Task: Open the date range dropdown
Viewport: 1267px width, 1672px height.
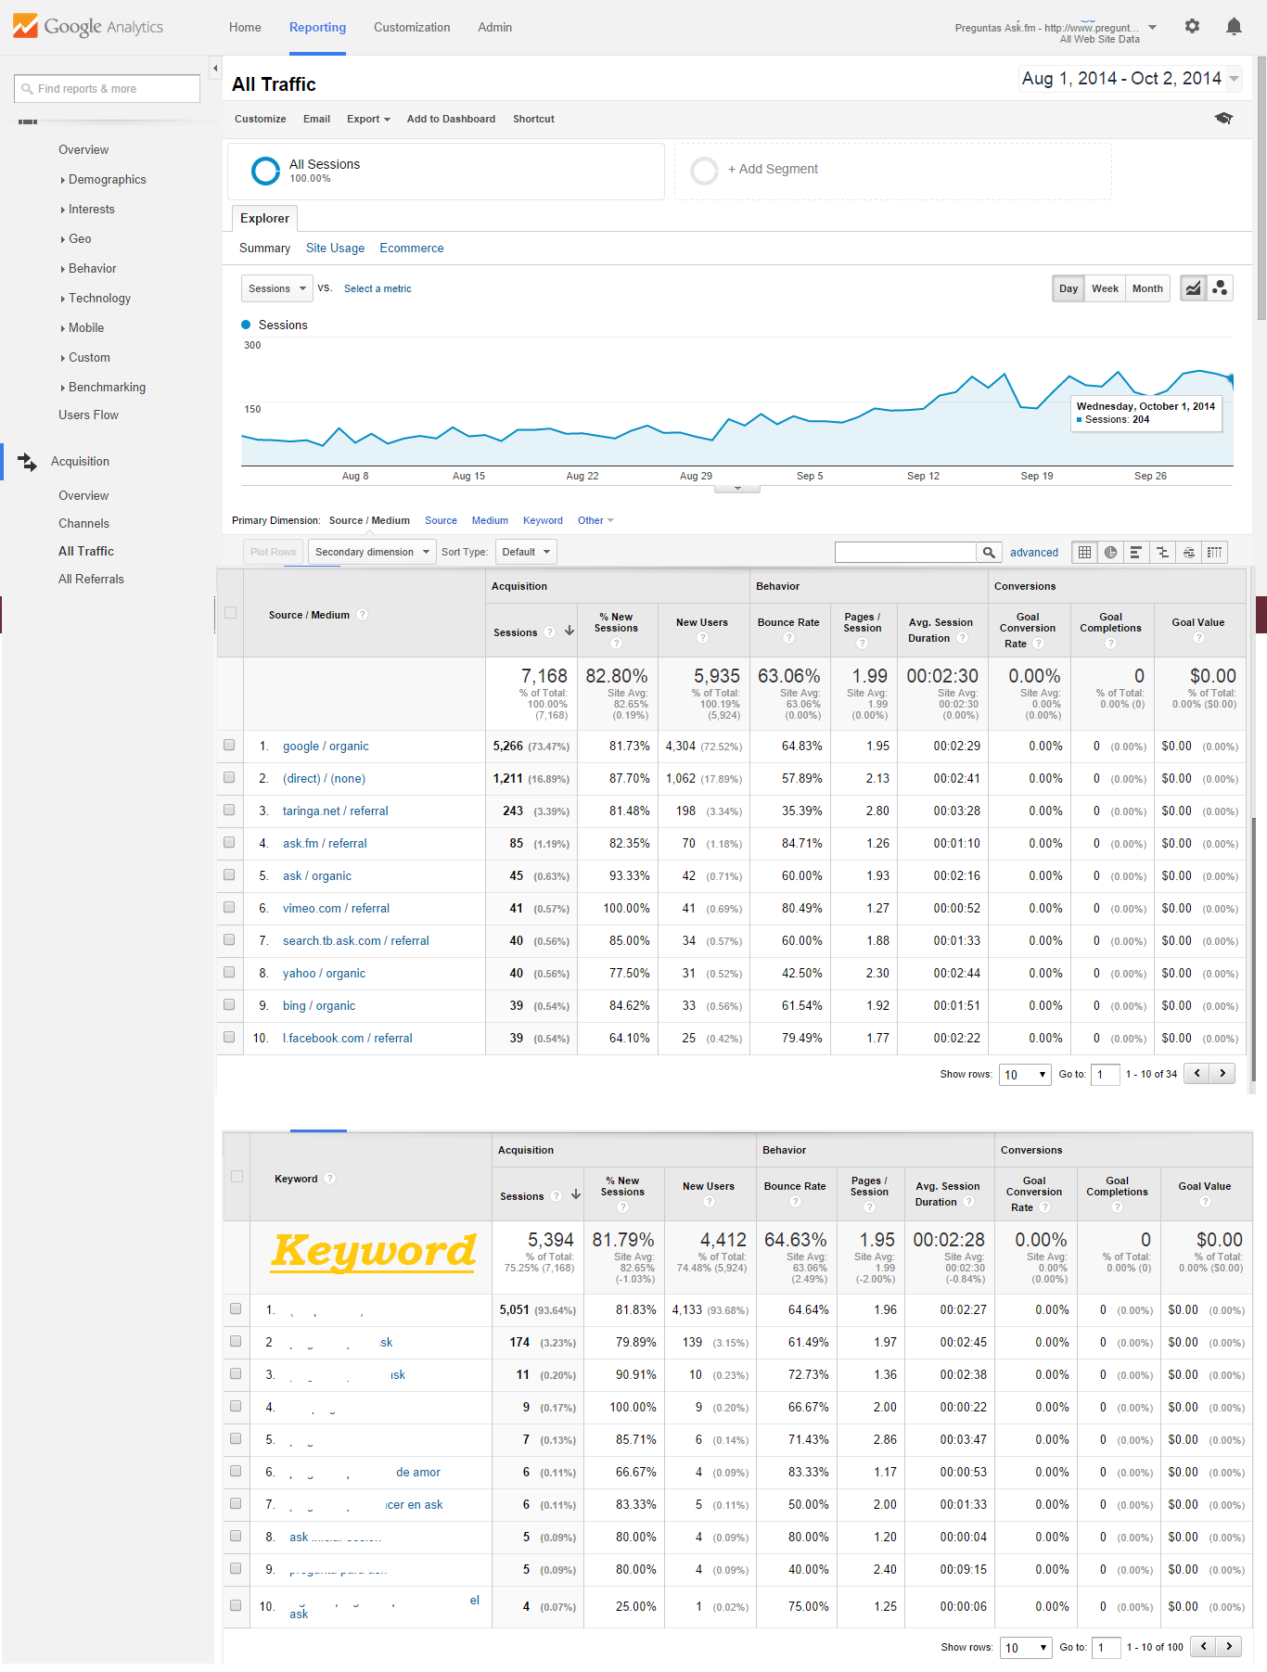Action: point(1131,79)
